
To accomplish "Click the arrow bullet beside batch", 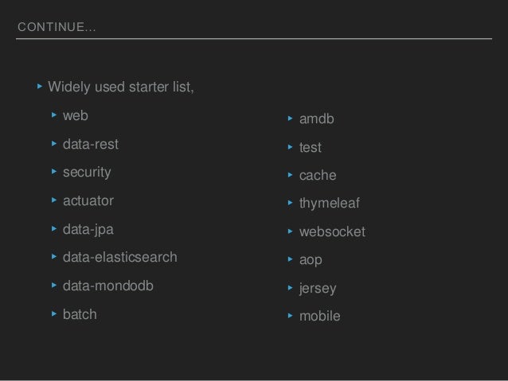I will pyautogui.click(x=54, y=313).
